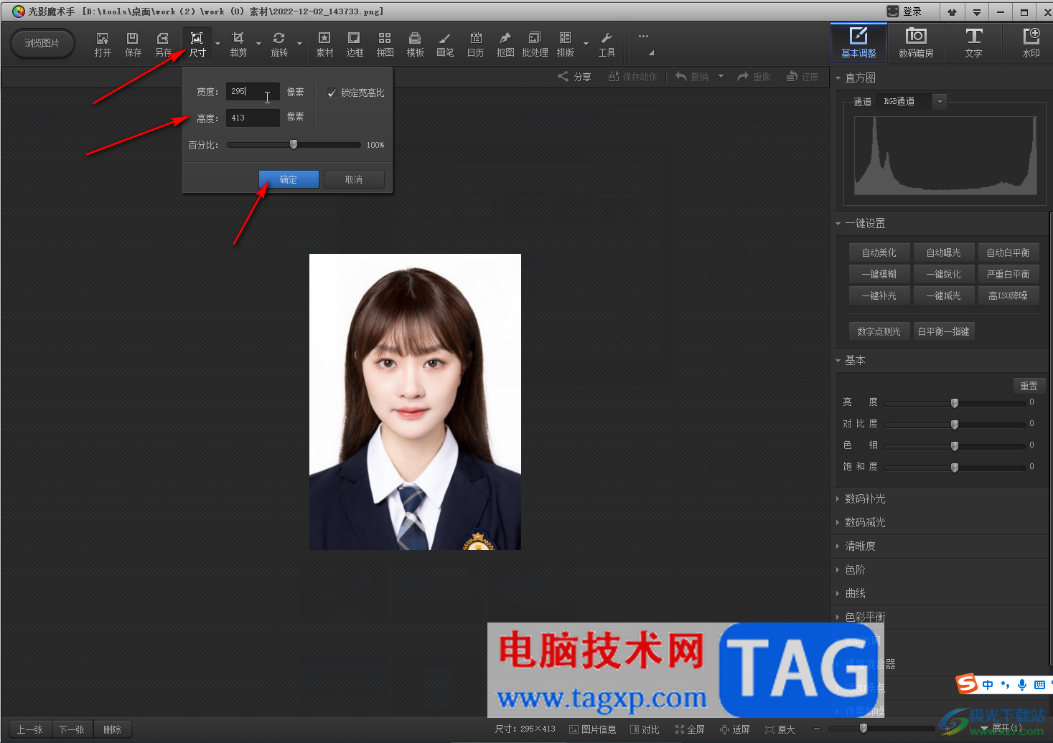Screen dimensions: 1053x743
Task: Open dropdown arrow next to 排版
Action: click(586, 44)
